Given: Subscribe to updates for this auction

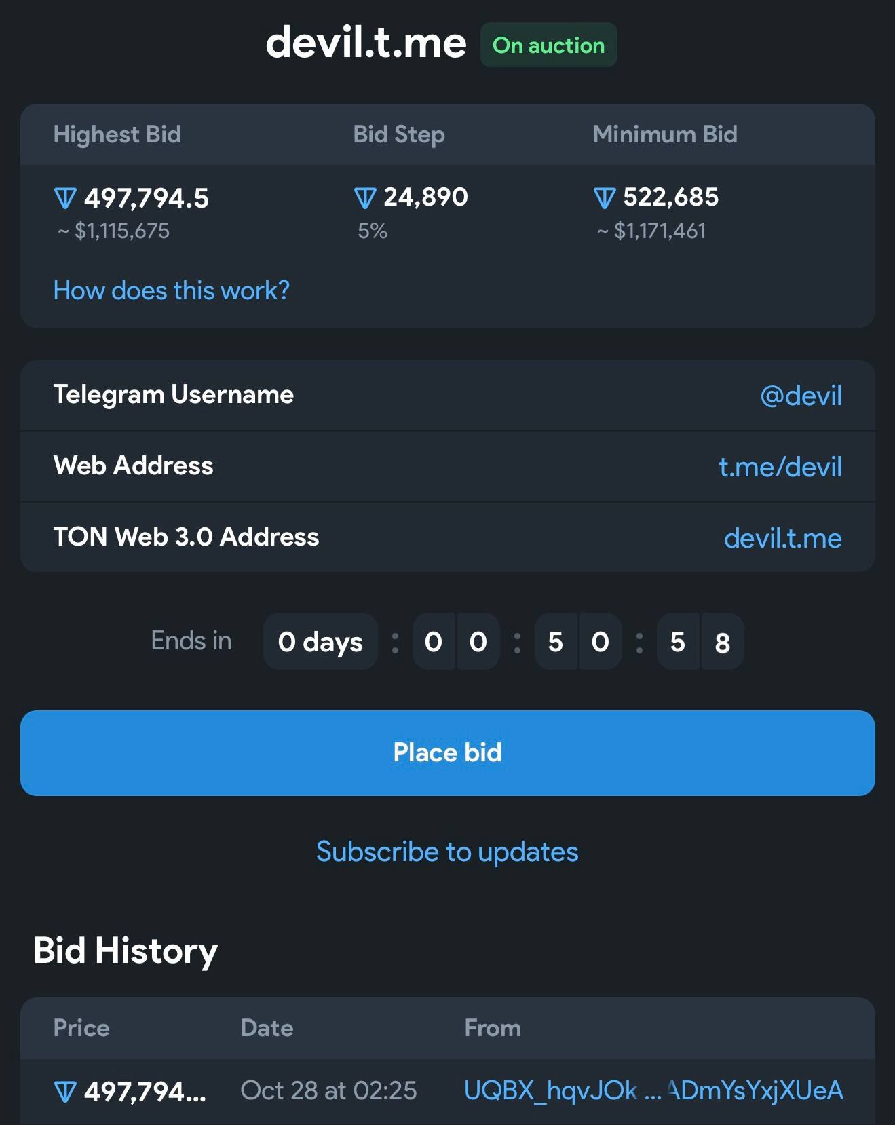Looking at the screenshot, I should [448, 852].
